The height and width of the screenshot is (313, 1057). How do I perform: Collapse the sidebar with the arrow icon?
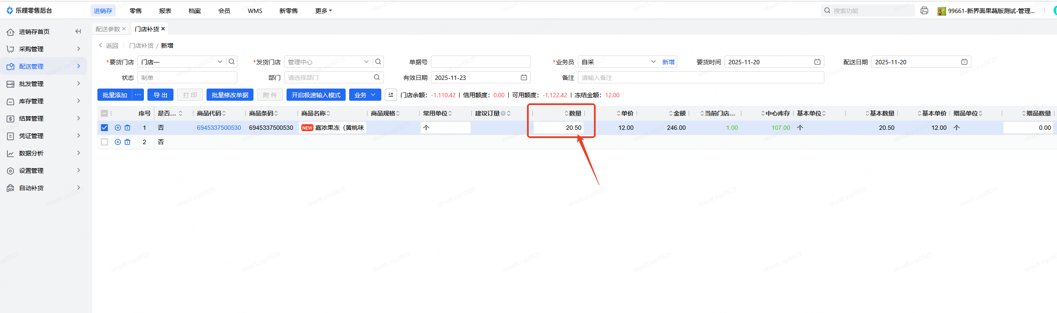78,31
